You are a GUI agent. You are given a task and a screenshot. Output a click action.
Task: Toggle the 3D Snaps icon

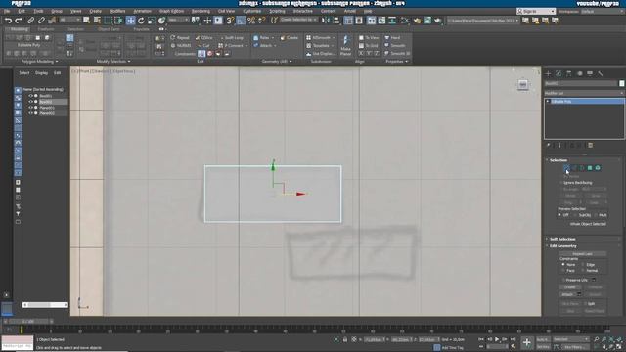[x=230, y=21]
